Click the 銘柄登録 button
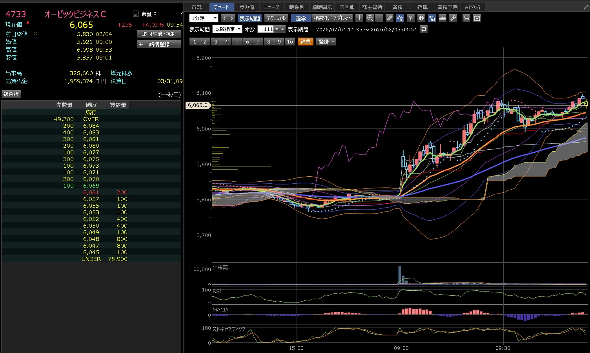Screen dimensions: 590x353 coord(159,45)
